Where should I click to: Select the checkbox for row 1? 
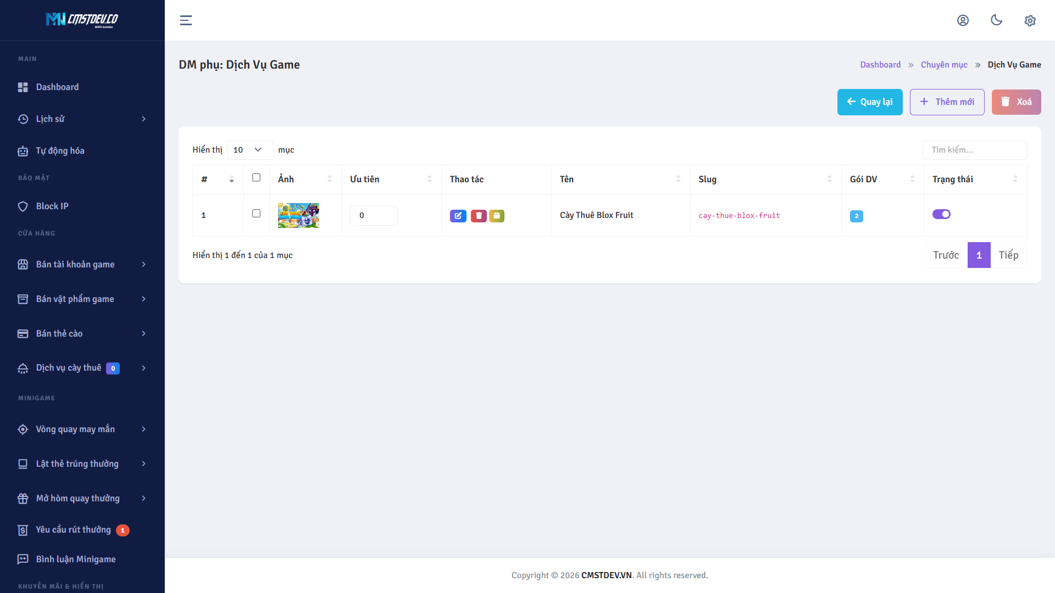tap(256, 214)
